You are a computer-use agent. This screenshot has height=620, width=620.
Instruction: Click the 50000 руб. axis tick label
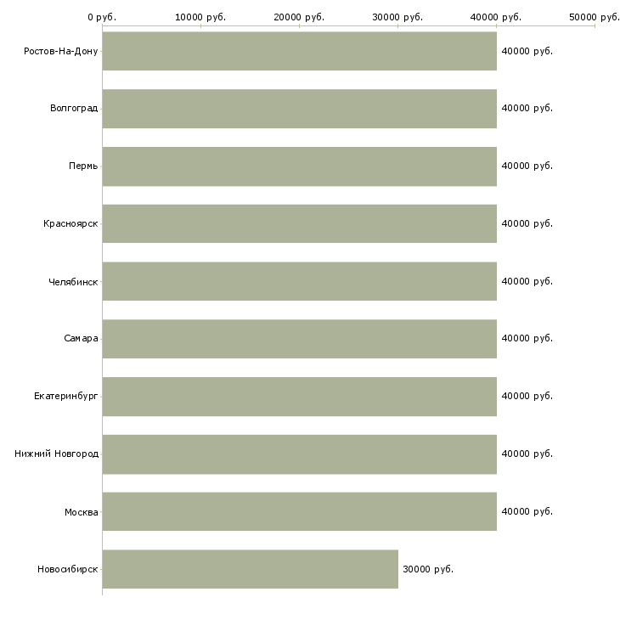click(594, 17)
